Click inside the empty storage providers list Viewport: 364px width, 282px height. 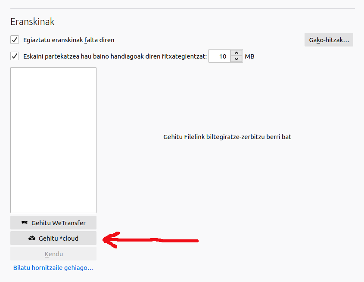(x=53, y=140)
